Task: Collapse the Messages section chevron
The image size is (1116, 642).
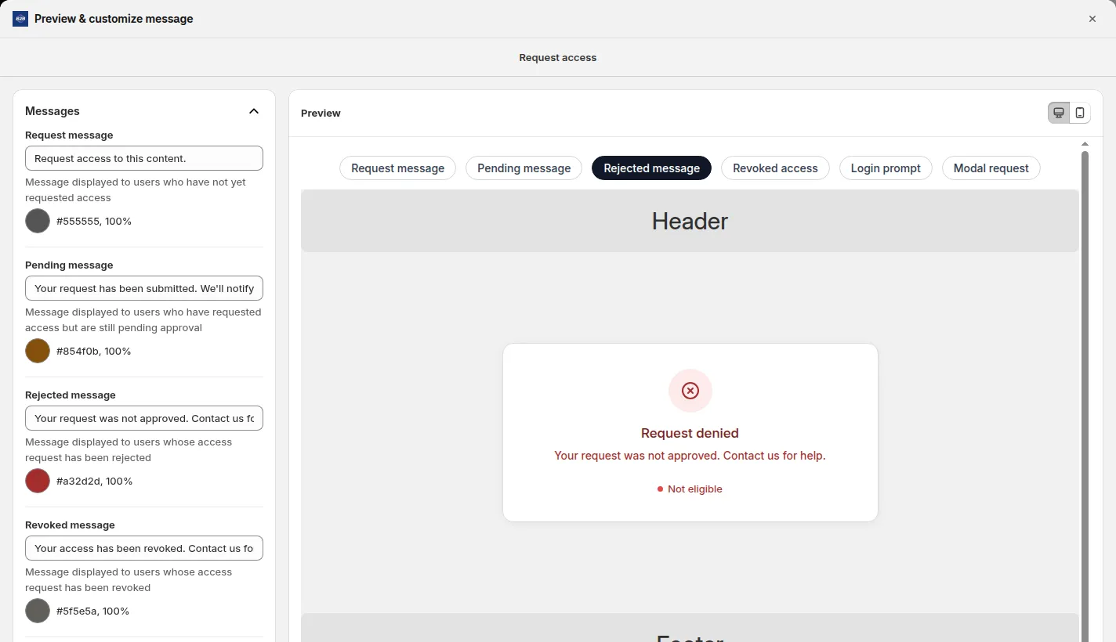Action: [254, 111]
